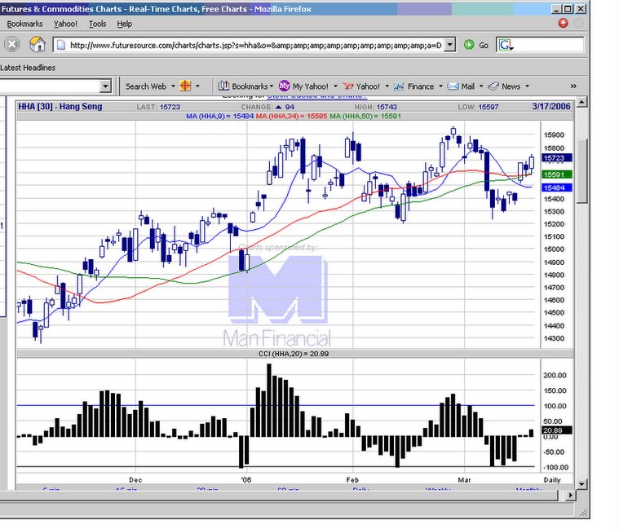
Task: Open the Yahoo! menu
Action: point(65,24)
